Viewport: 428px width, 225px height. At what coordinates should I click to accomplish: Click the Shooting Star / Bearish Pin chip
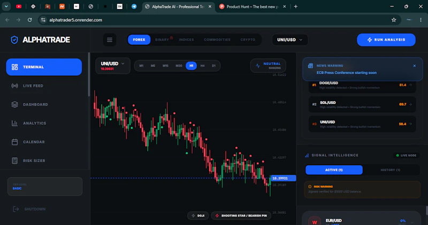[241, 216]
